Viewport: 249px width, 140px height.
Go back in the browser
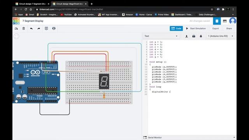coord(16,9)
